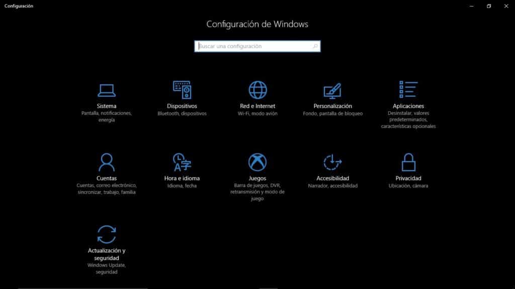Open the Accesibilidad dashed clock icon
Viewport: 515px width, 289px height.
332,163
